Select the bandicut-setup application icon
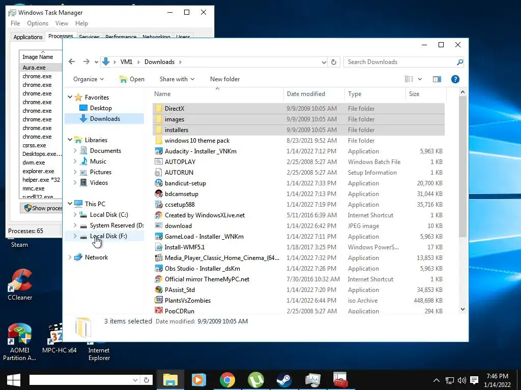Screen dimensions: 521x390 click(159, 183)
